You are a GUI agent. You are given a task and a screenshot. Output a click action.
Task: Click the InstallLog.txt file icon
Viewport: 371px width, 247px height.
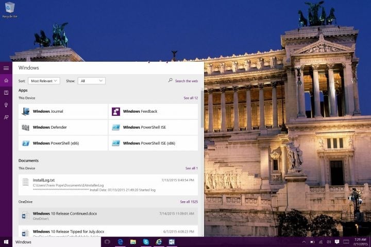pos(26,182)
